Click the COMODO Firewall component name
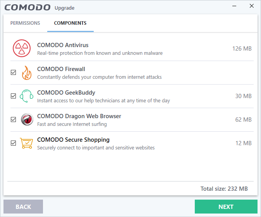The height and width of the screenshot is (217, 261). [x=61, y=69]
